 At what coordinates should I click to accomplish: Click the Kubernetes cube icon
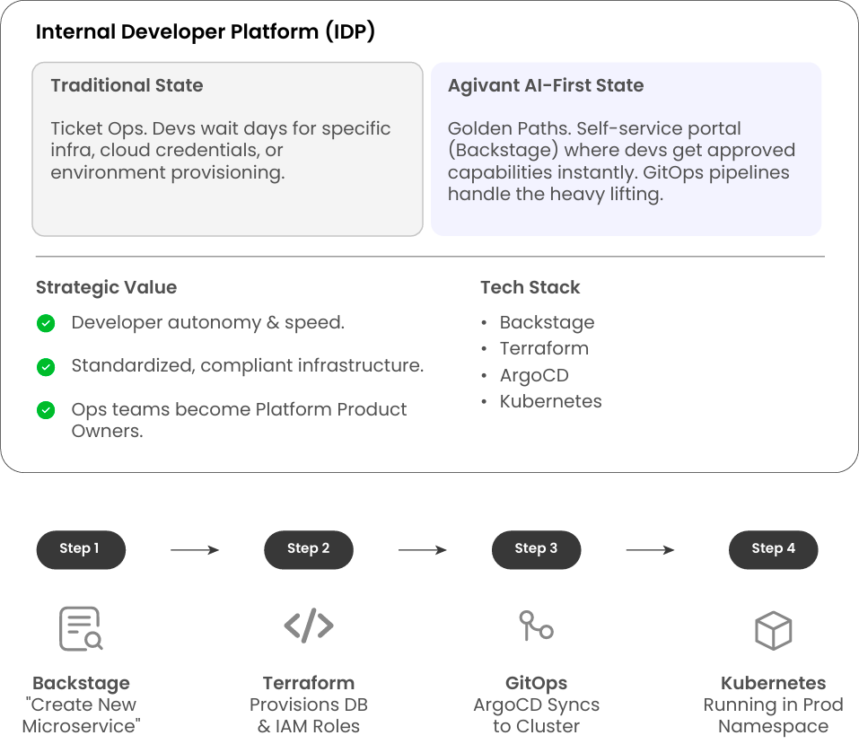point(773,630)
